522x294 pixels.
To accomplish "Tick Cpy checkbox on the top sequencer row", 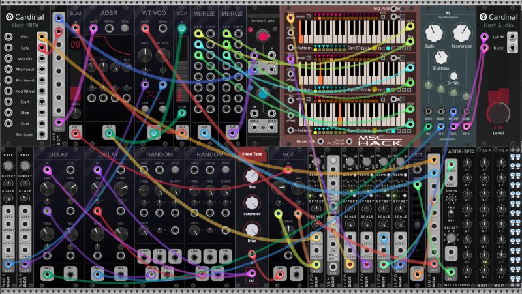I will click(x=358, y=48).
